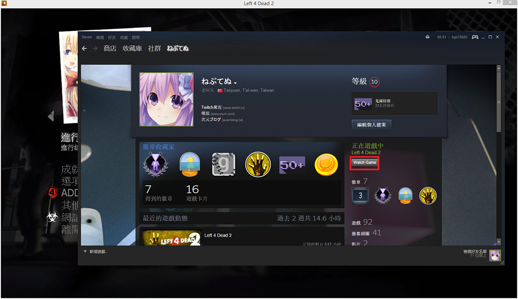Go to the 社群 tab
The width and height of the screenshot is (518, 299).
(154, 48)
